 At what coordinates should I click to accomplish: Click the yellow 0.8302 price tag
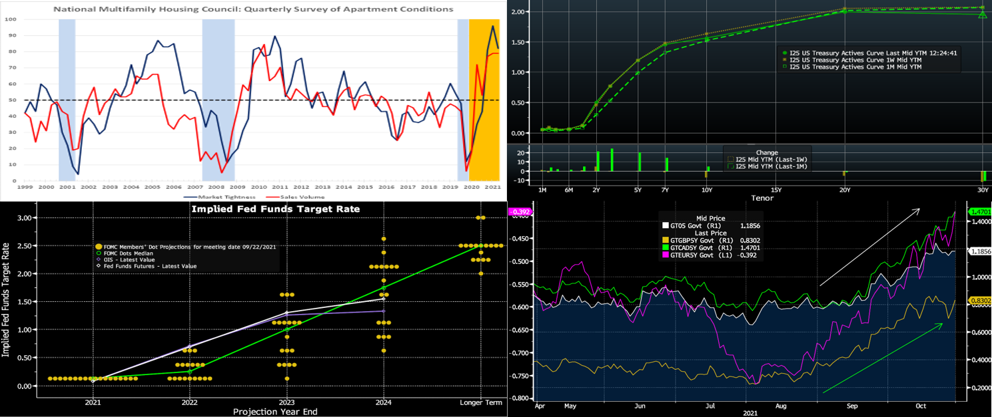(981, 301)
